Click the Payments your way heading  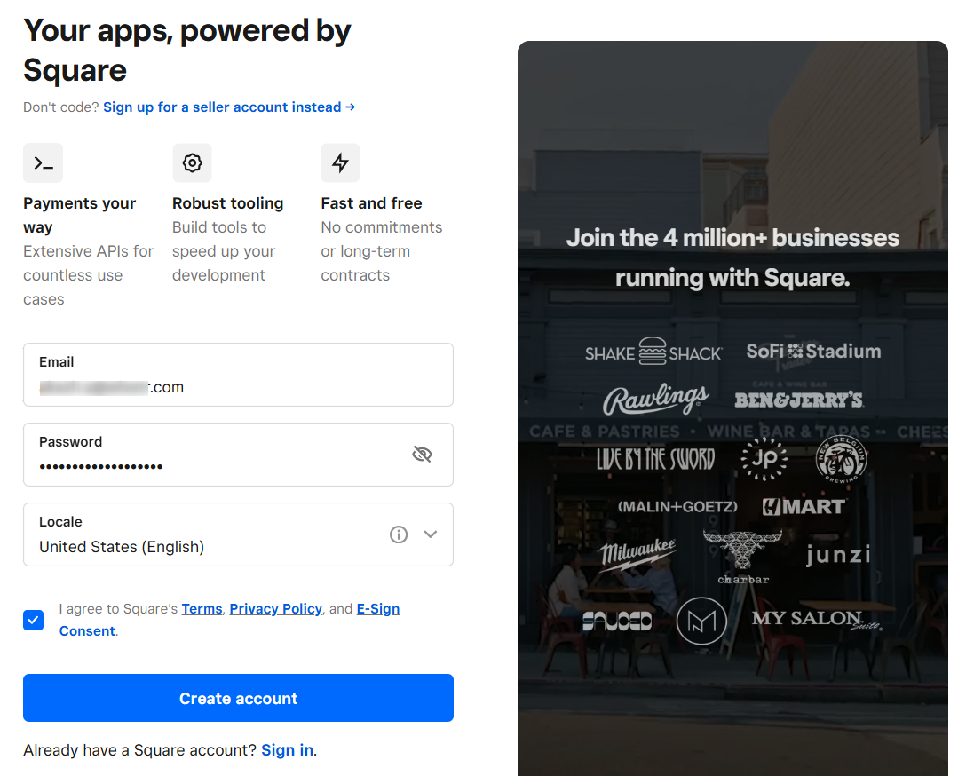click(80, 215)
